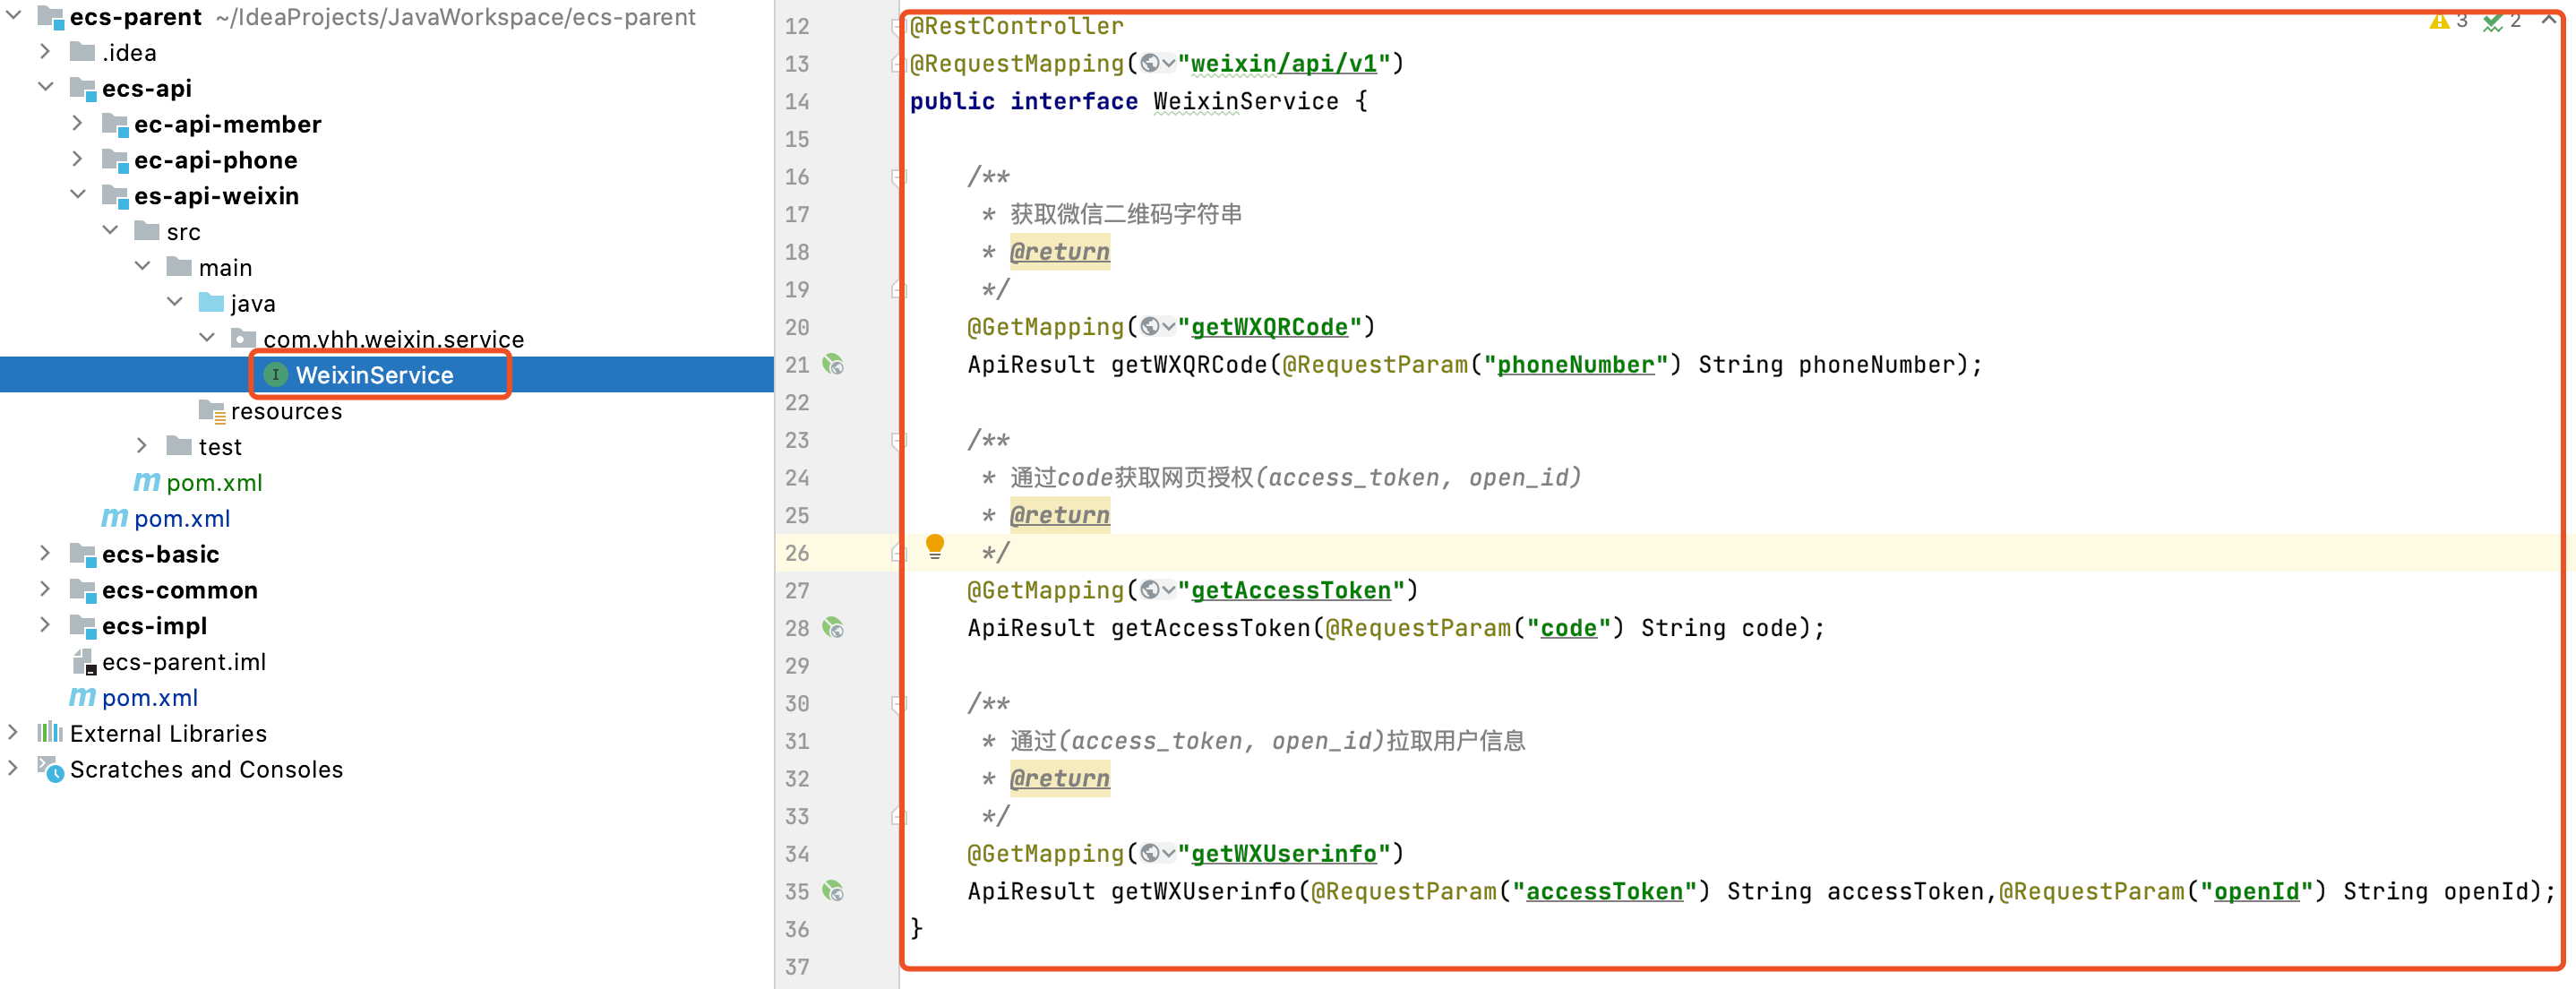Toggle the fold marker at line 30 Javadoc
The image size is (2576, 989).
[898, 704]
